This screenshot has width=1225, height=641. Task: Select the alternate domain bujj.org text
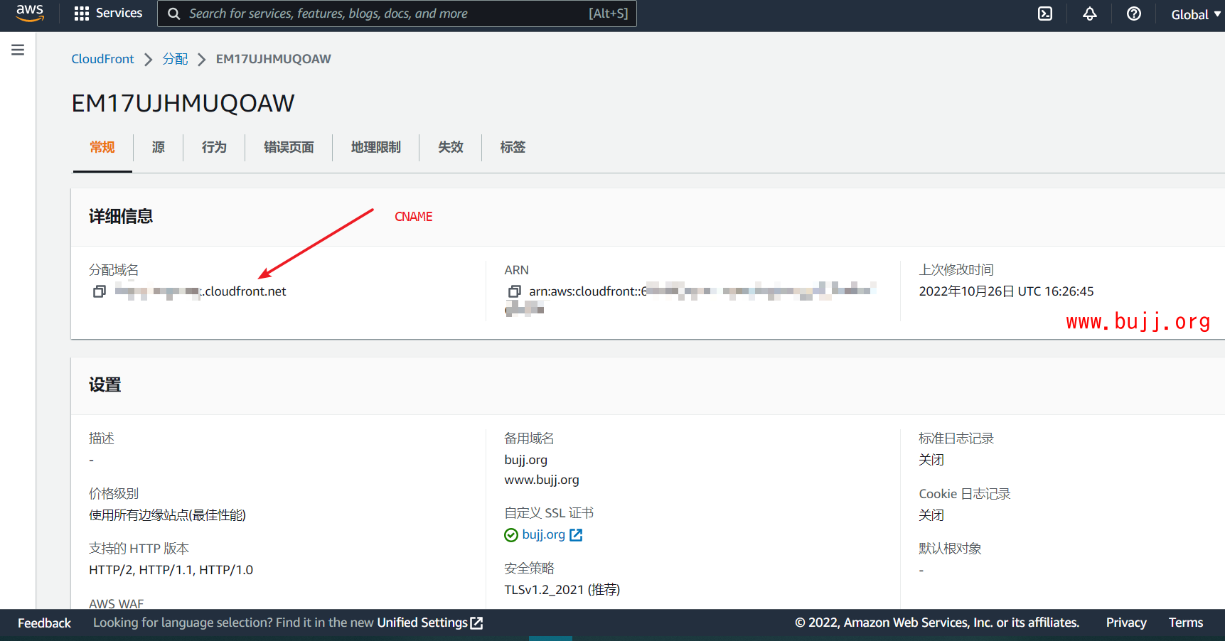pos(526,460)
